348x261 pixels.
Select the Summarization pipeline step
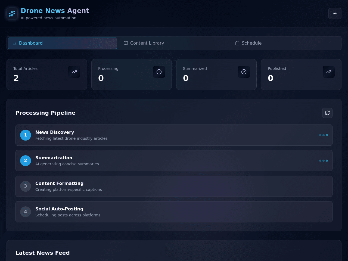(174, 161)
